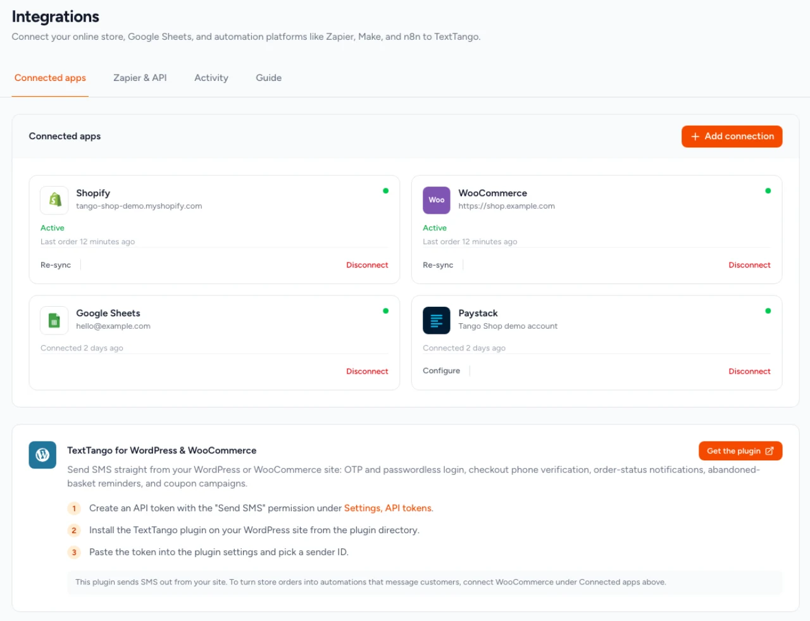Click the Connected apps section heading

pyautogui.click(x=65, y=136)
